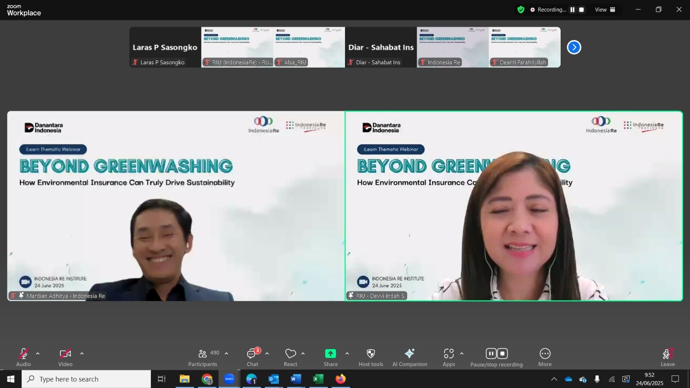Unmute microphone with the Audio button

pyautogui.click(x=23, y=357)
